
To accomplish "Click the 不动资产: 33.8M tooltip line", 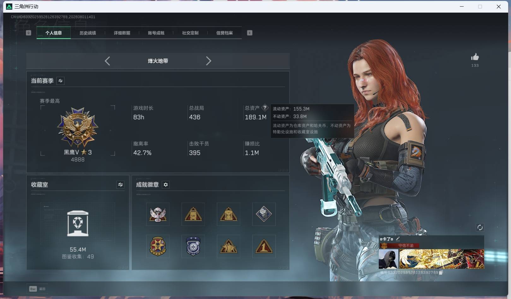I will click(290, 116).
